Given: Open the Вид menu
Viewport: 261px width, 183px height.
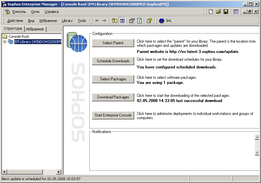Looking at the screenshot, I should [x=31, y=21].
